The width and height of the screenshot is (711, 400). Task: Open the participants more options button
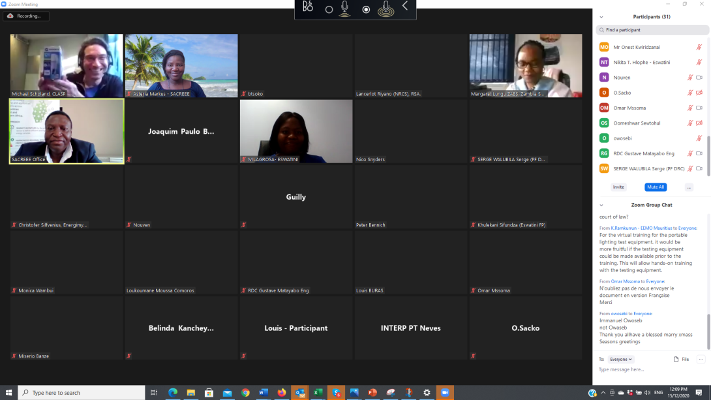689,187
